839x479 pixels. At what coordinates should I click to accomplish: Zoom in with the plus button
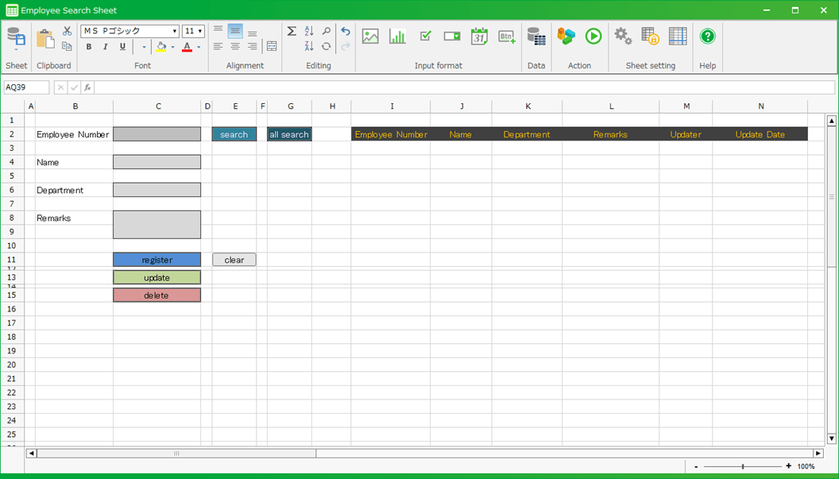[x=789, y=466]
